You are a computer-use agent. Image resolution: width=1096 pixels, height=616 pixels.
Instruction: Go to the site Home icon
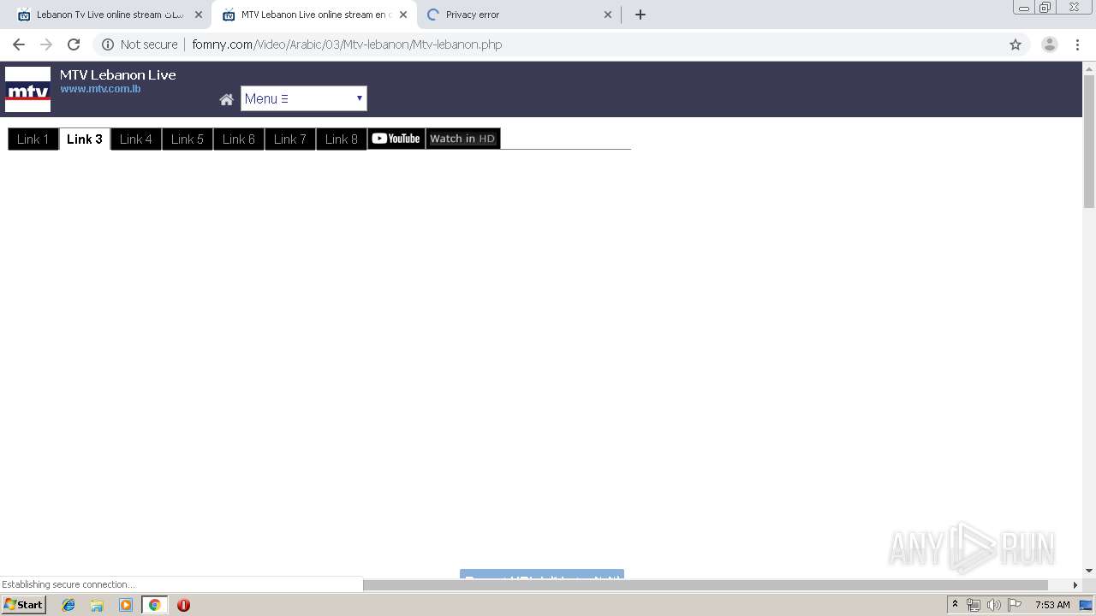[x=226, y=99]
